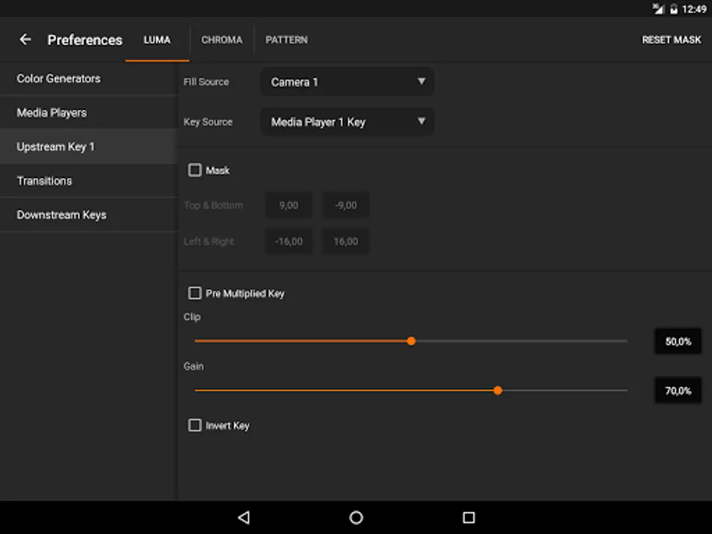Expand the Key Source dropdown

[x=347, y=122]
